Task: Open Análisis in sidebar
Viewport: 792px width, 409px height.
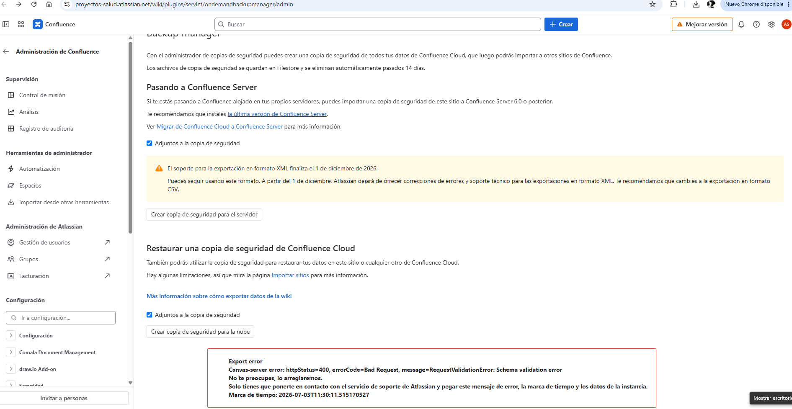Action: [29, 112]
